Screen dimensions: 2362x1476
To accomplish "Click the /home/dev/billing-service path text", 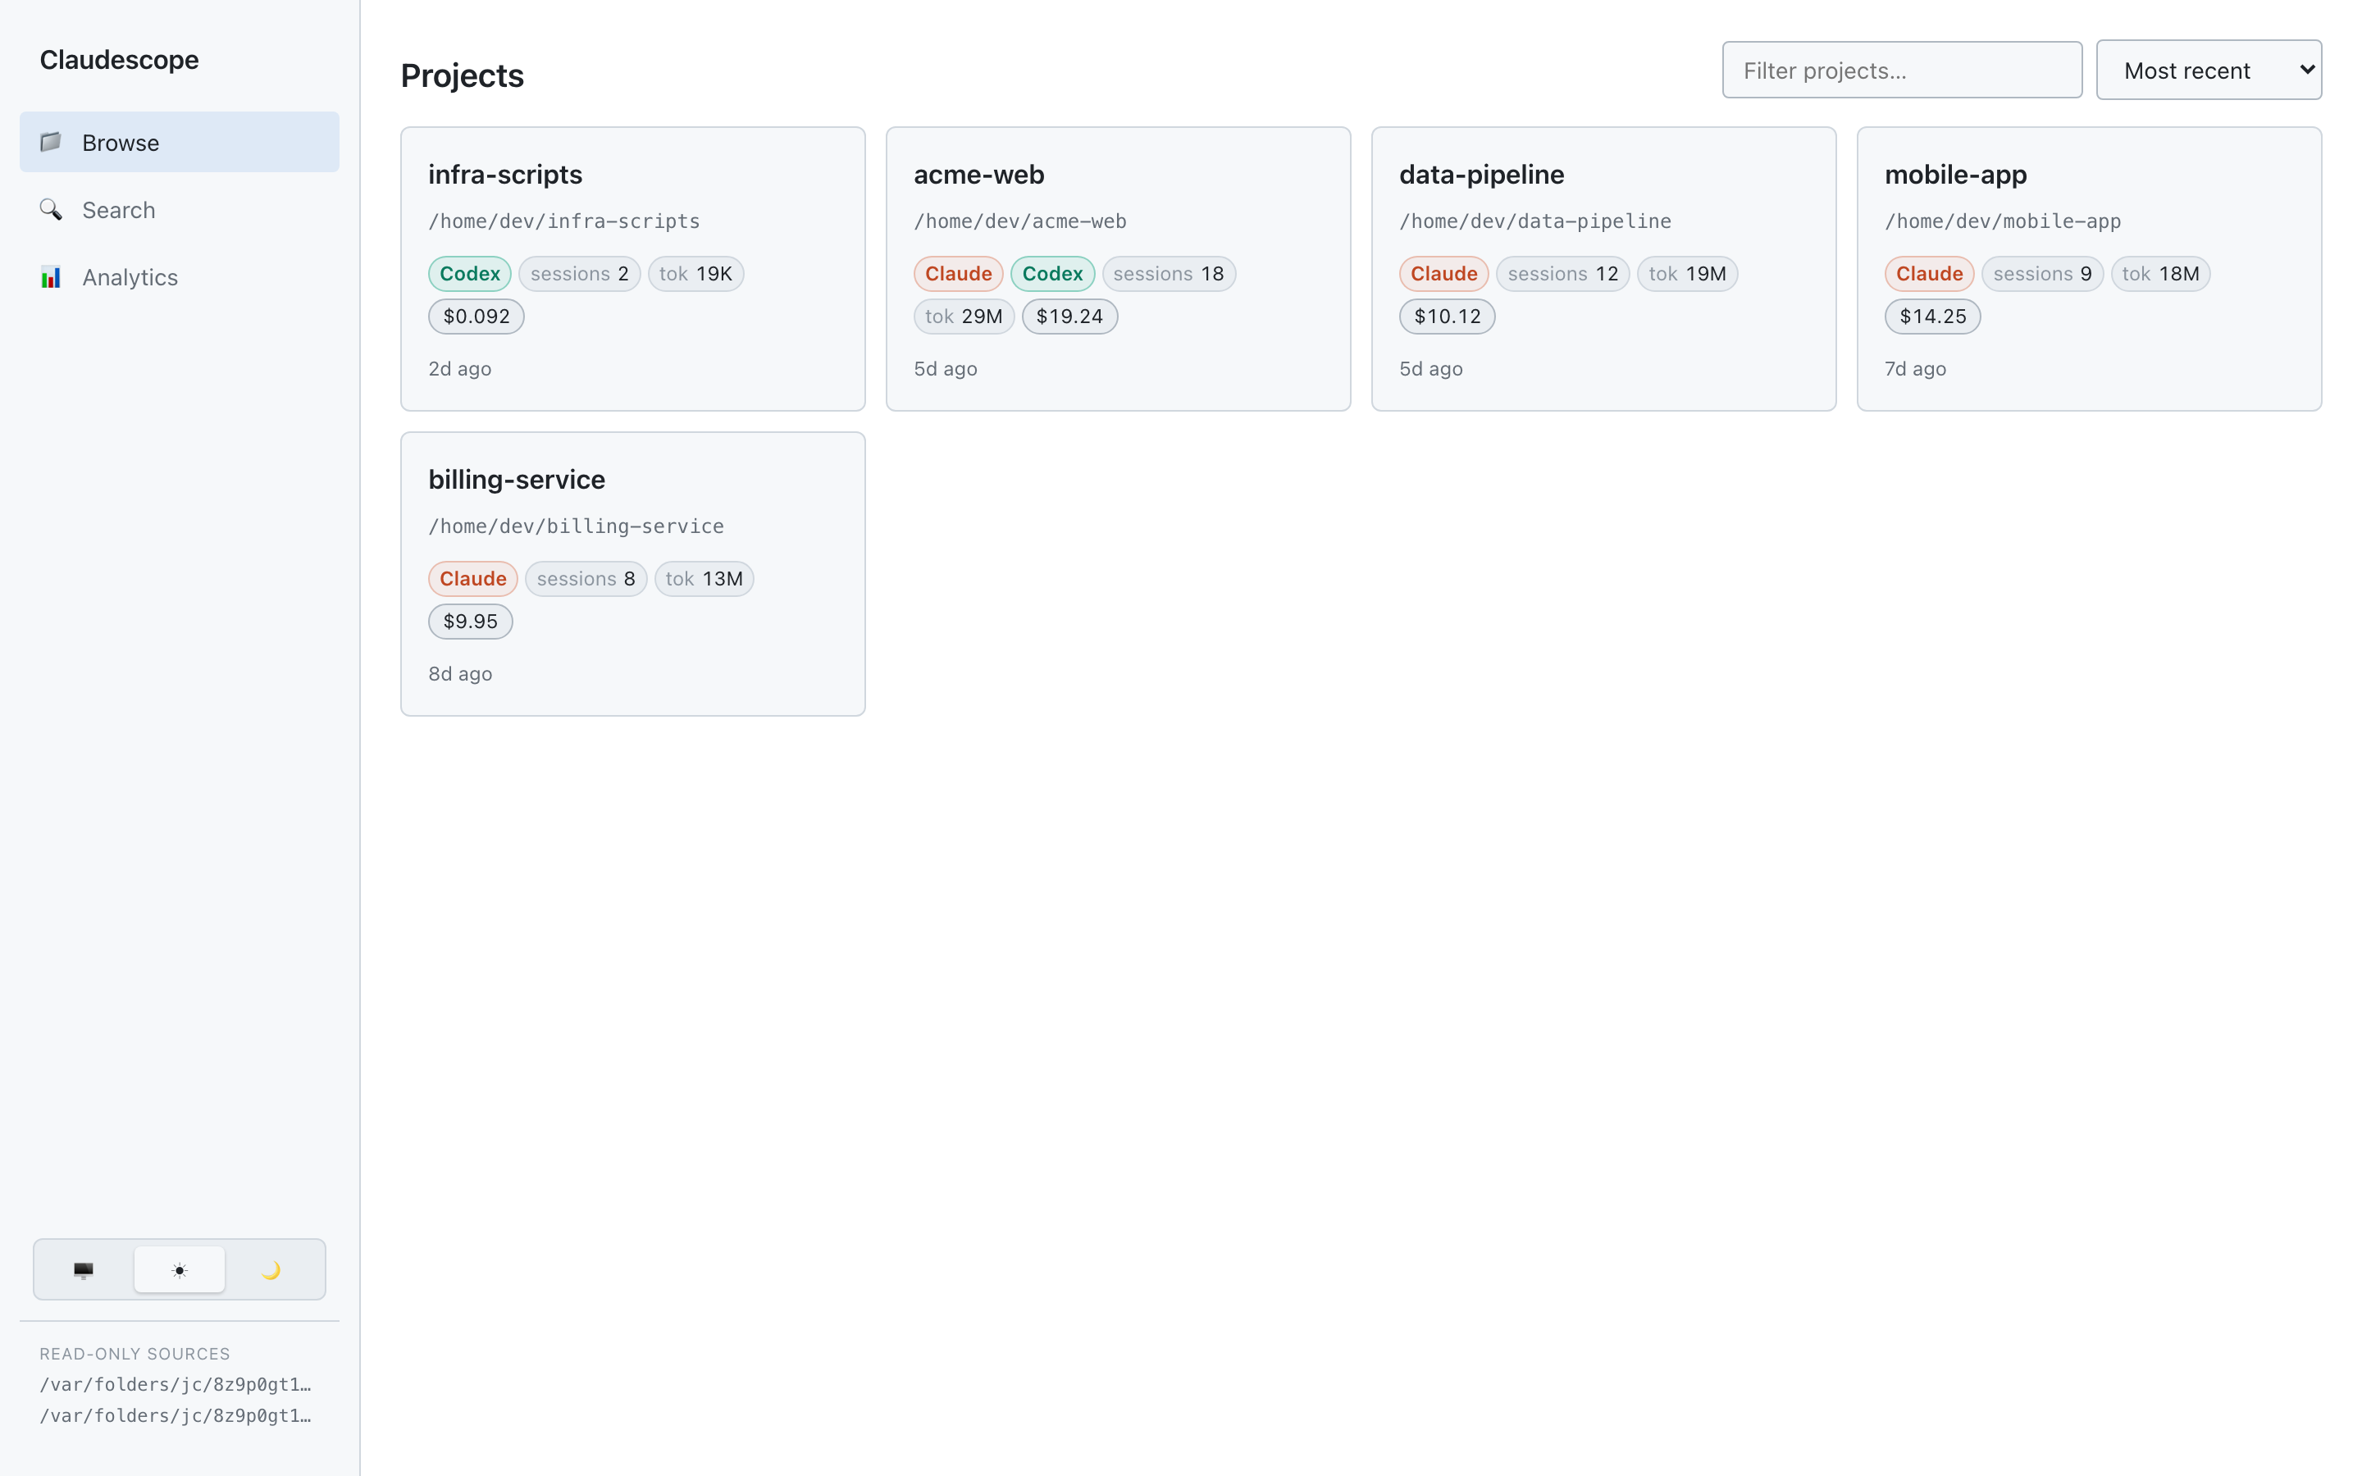I will [576, 526].
